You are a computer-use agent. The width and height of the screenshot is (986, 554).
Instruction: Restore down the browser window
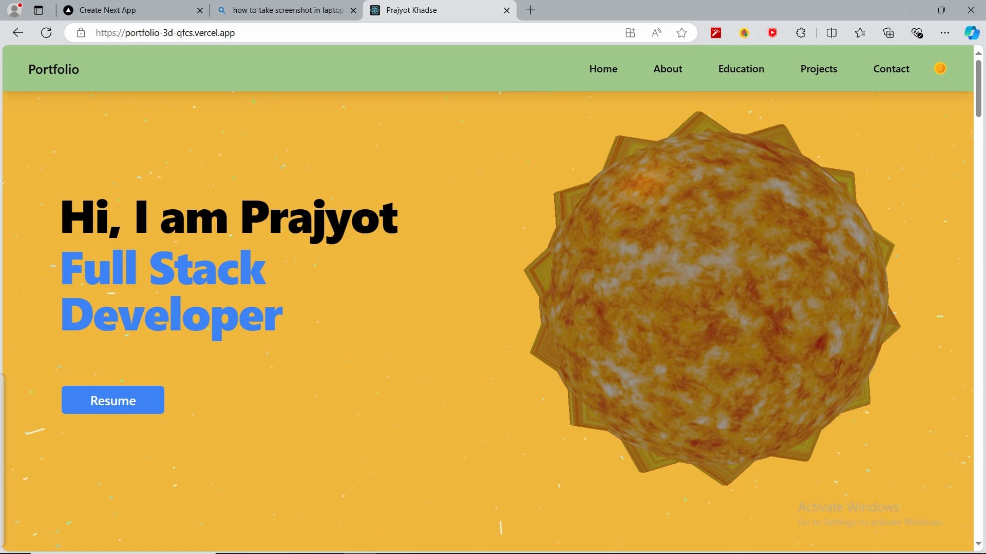pyautogui.click(x=941, y=10)
